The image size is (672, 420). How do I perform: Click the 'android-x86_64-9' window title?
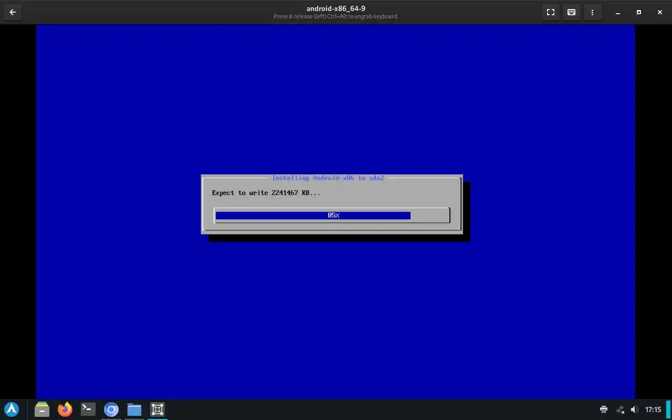pos(336,8)
